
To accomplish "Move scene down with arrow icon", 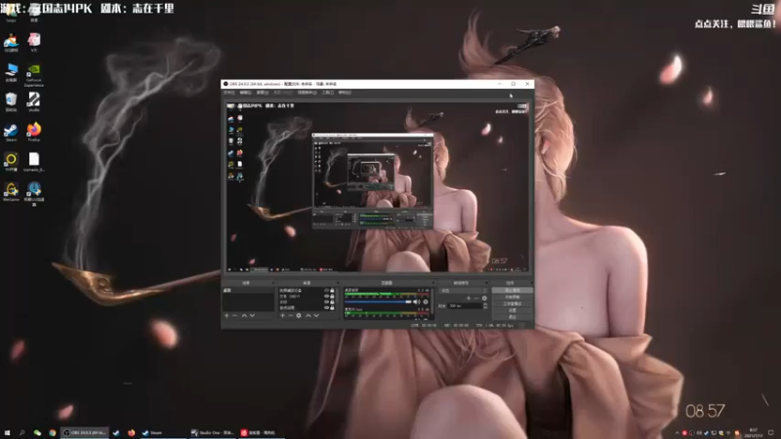I will click(x=252, y=315).
